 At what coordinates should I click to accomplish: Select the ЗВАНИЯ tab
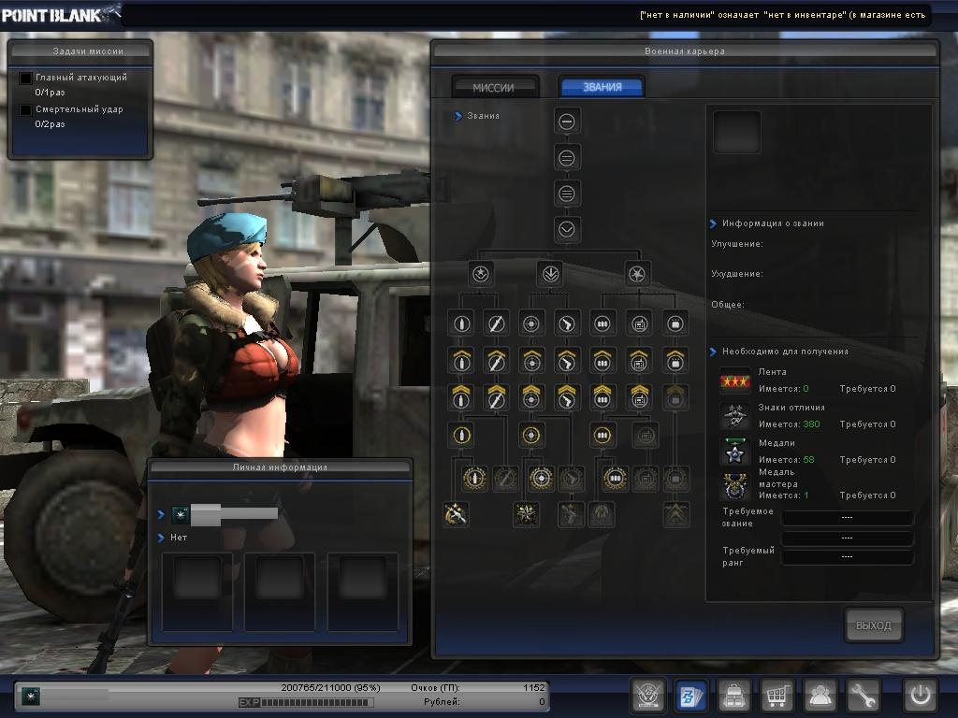(602, 87)
